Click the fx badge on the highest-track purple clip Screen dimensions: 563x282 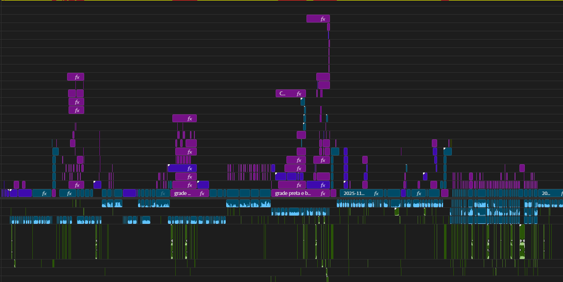323,19
